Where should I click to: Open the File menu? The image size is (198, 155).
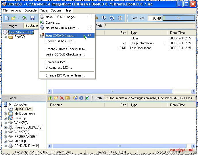click(5, 10)
